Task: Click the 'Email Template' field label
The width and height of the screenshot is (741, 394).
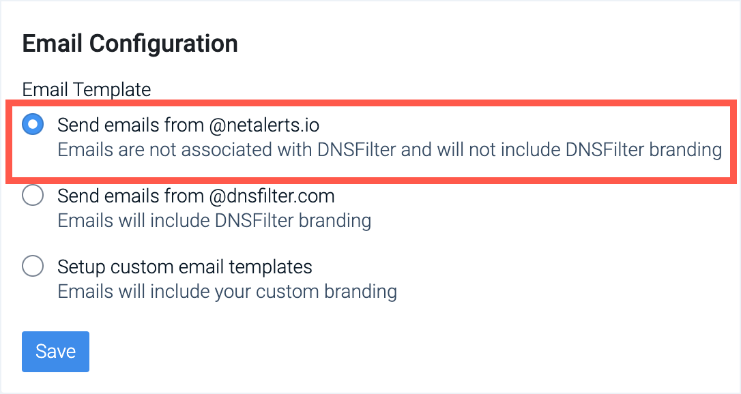Action: [x=87, y=89]
